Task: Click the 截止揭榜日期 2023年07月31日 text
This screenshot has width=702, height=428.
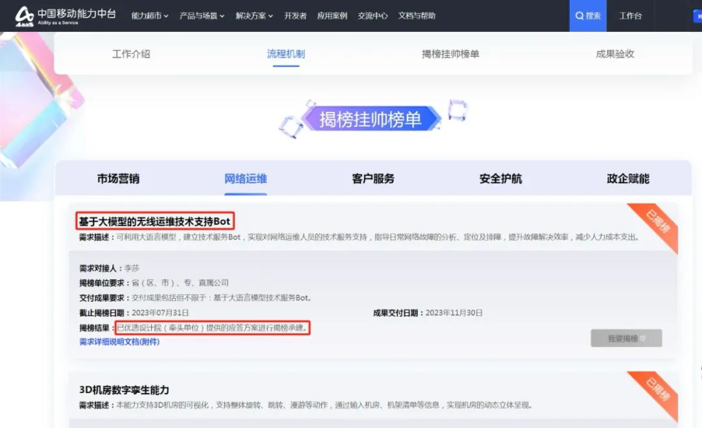Action: click(x=134, y=312)
